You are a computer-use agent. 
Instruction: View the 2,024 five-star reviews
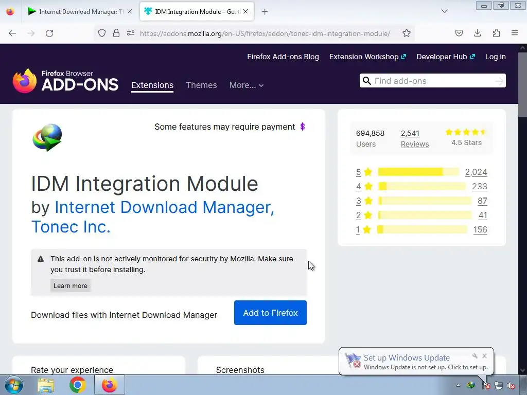(x=476, y=172)
